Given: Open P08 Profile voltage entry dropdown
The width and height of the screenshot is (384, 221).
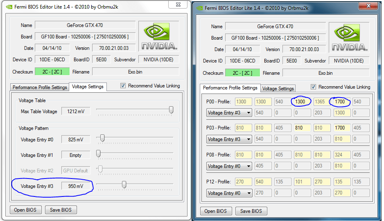Looking at the screenshot, I should click(229, 166).
